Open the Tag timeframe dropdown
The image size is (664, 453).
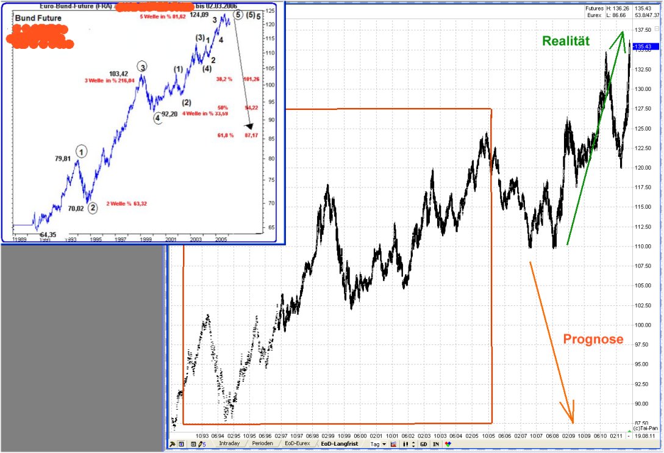(378, 443)
